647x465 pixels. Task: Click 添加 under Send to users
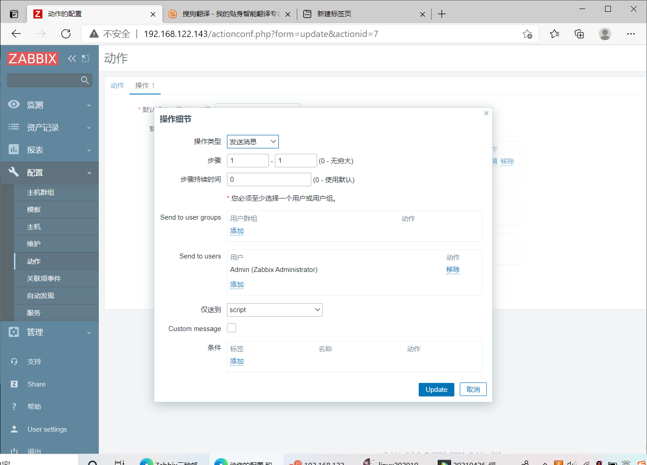237,285
